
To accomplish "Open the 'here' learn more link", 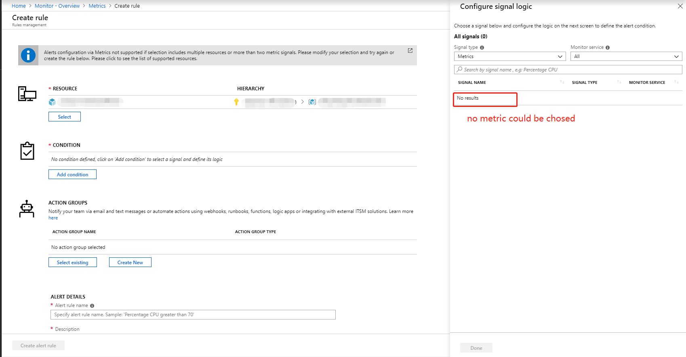I will [x=53, y=218].
